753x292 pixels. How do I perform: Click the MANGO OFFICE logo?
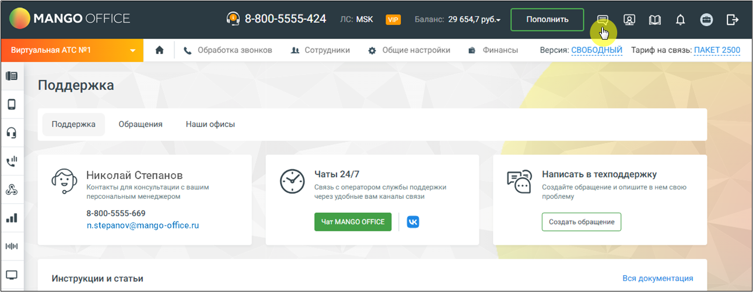(x=69, y=19)
